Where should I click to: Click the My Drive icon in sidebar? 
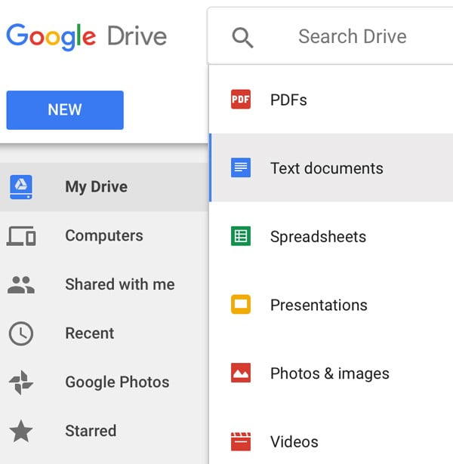(21, 186)
